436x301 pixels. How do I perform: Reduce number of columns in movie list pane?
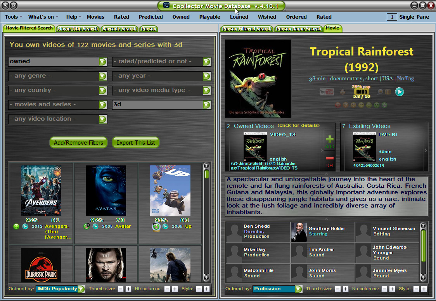tap(167, 289)
